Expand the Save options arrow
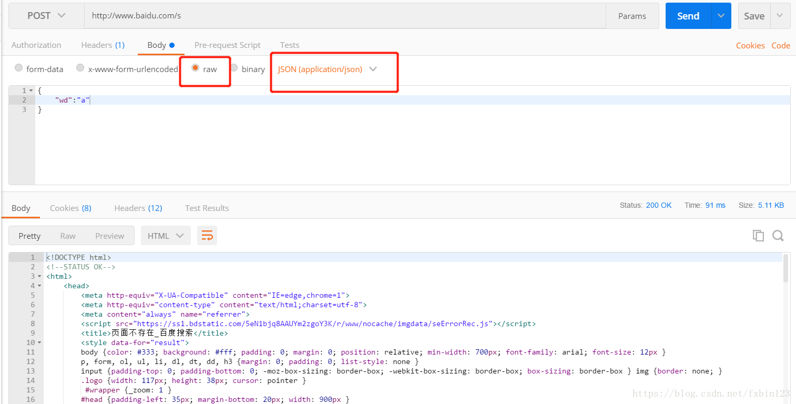 click(780, 16)
